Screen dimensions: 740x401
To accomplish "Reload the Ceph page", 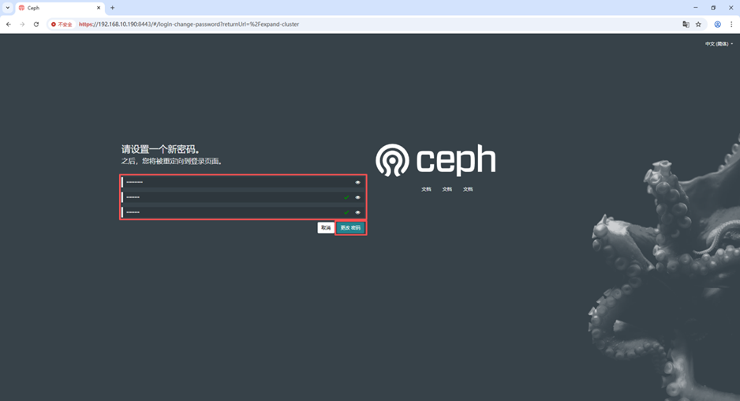I will [x=36, y=24].
